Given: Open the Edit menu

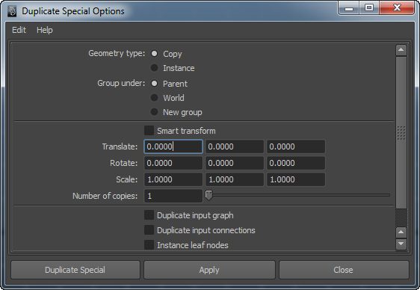Looking at the screenshot, I should click(x=19, y=30).
